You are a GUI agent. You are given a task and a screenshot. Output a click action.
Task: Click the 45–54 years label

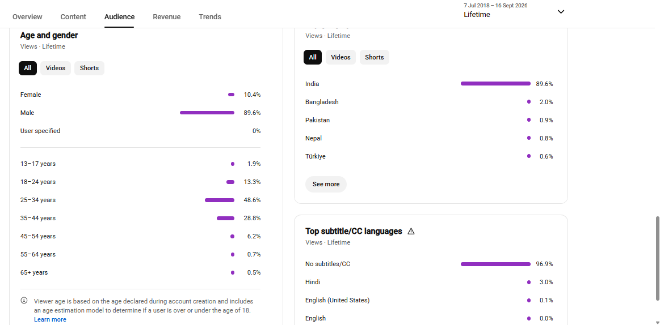38,236
